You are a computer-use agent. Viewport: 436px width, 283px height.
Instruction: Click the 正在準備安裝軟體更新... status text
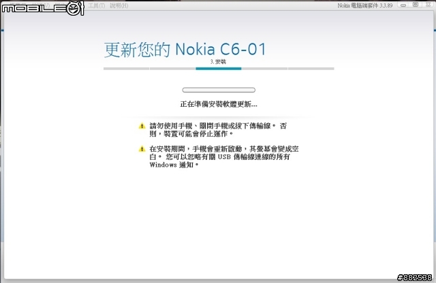coord(219,104)
